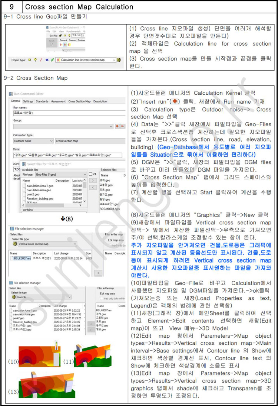278x406 pixels.
Task: Open the Fundamentals menu
Action: pos(73,31)
